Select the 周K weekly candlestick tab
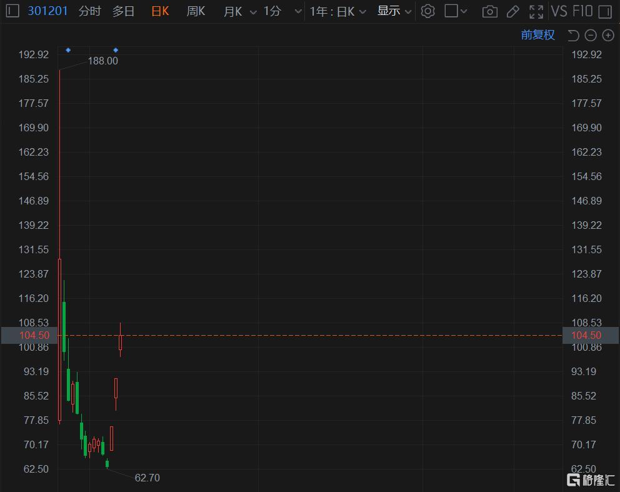Viewport: 620px width, 492px height. (x=196, y=11)
